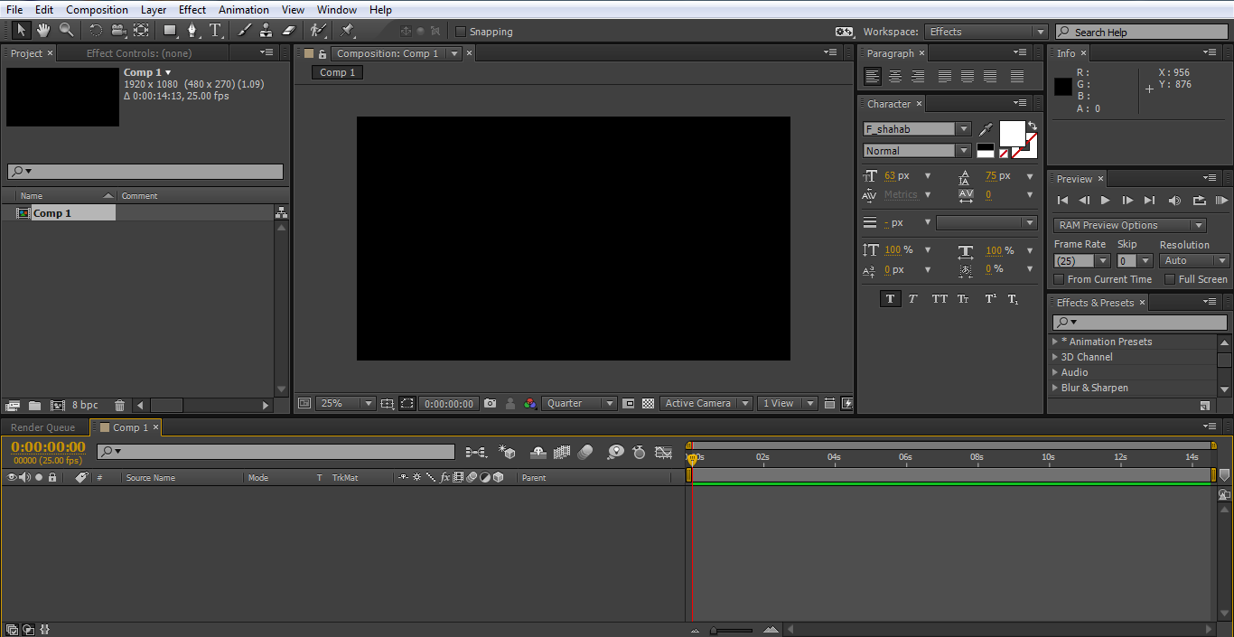
Task: Select the Hand tool
Action: pyautogui.click(x=43, y=31)
